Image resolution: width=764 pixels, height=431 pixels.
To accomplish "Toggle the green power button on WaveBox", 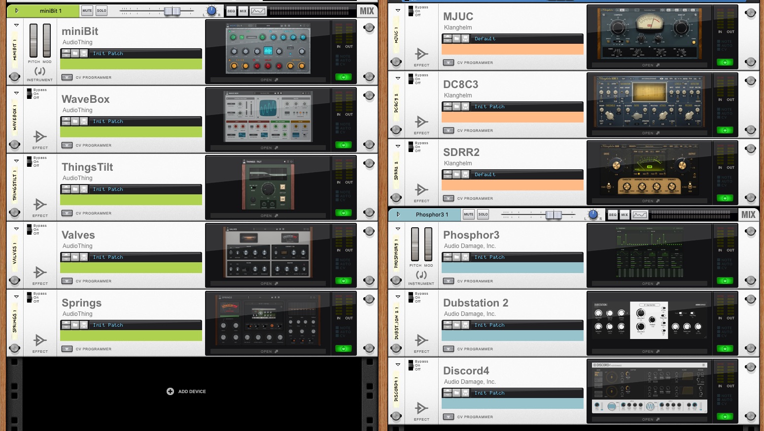I will click(x=344, y=145).
